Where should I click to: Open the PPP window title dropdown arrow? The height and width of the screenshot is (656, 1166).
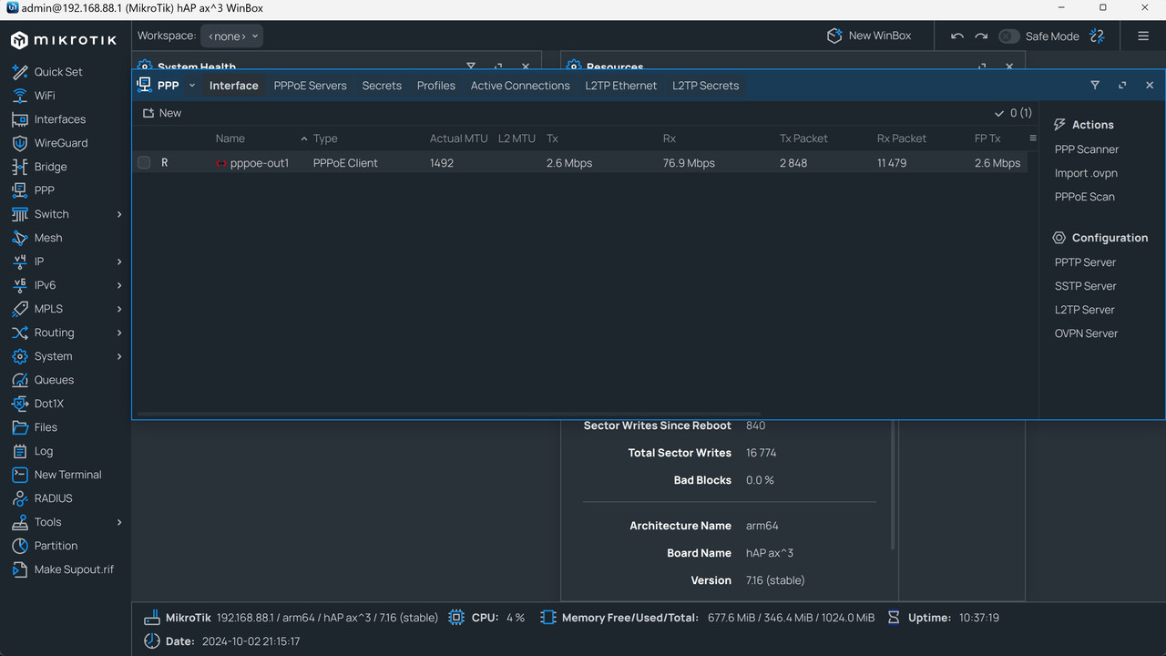tap(192, 86)
